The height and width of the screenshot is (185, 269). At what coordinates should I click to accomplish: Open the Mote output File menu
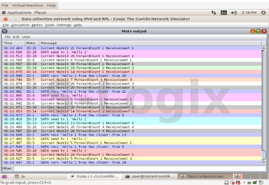coord(7,37)
